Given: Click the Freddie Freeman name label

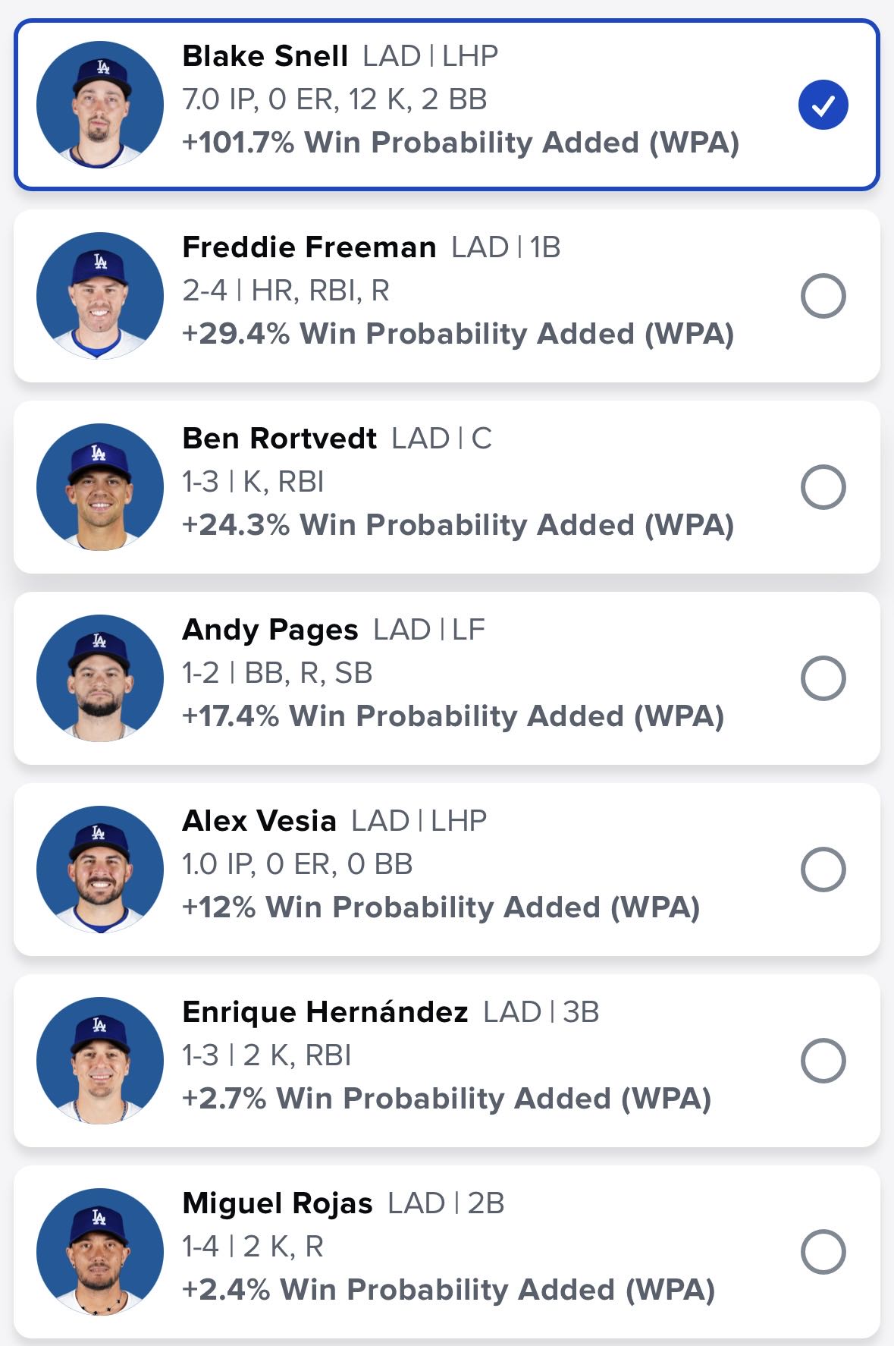Looking at the screenshot, I should point(309,247).
